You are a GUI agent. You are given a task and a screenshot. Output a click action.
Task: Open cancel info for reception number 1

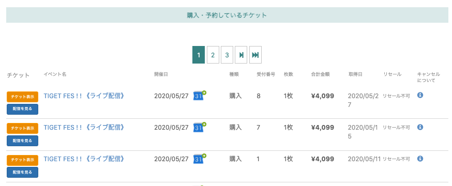tap(420, 159)
